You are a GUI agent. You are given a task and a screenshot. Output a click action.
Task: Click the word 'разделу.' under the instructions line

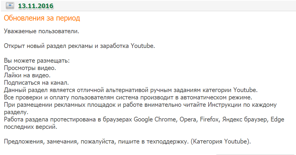click(16, 112)
